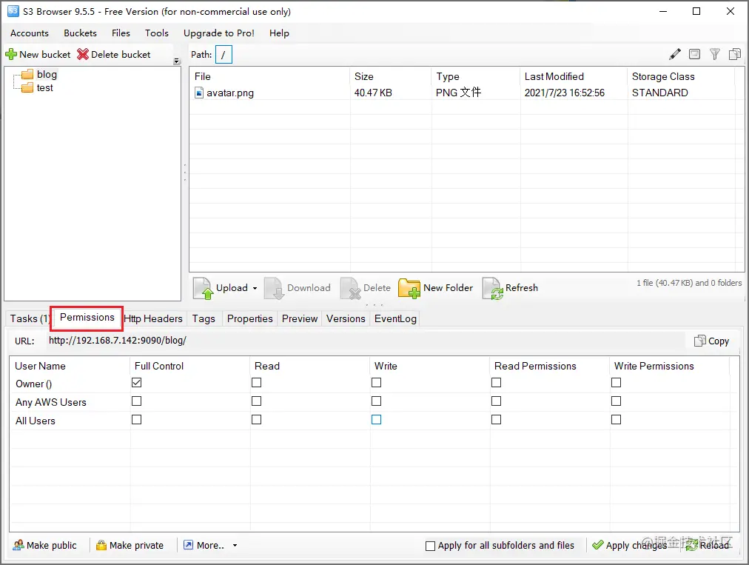Screen dimensions: 749x565
Task: Check All Users Full Control checkbox
Action: [137, 420]
